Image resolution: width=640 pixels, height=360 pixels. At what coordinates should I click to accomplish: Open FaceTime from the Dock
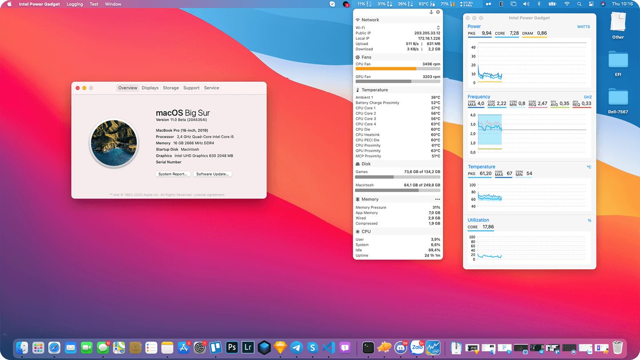tap(87, 348)
